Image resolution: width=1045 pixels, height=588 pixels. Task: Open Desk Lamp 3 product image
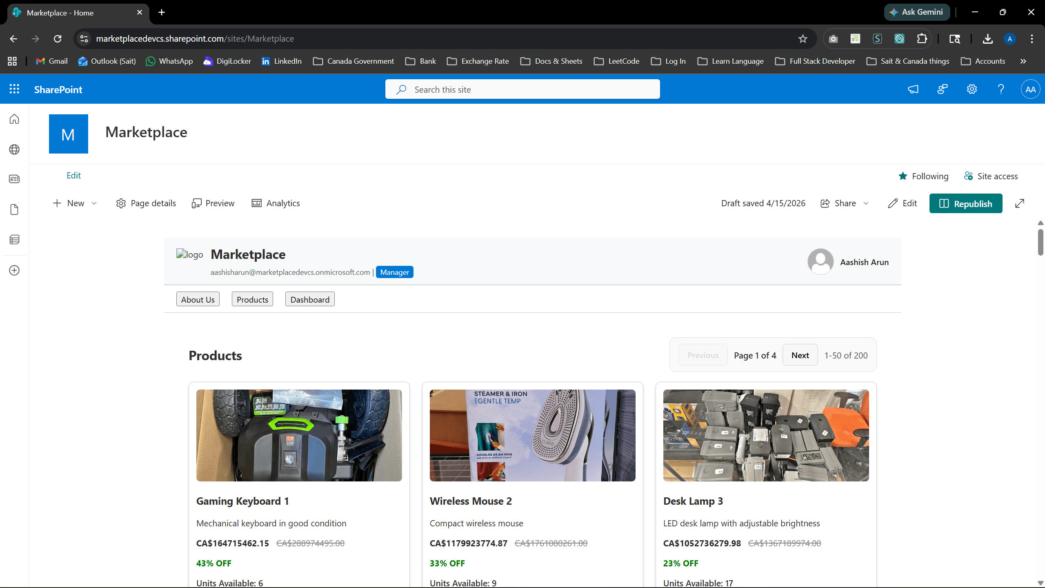click(x=766, y=435)
